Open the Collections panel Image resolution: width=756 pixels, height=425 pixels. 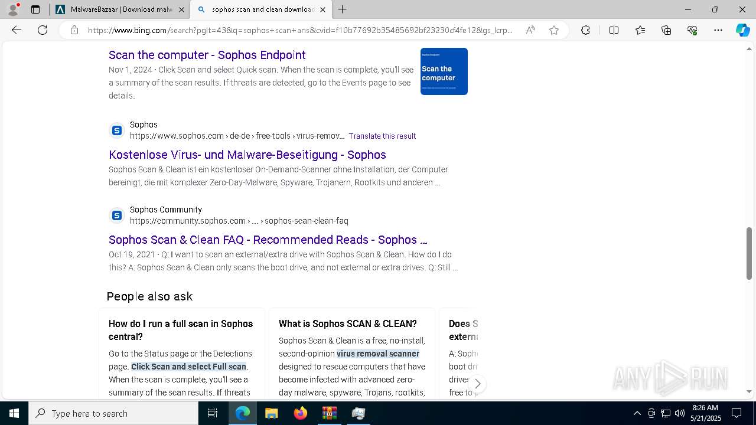pos(666,30)
